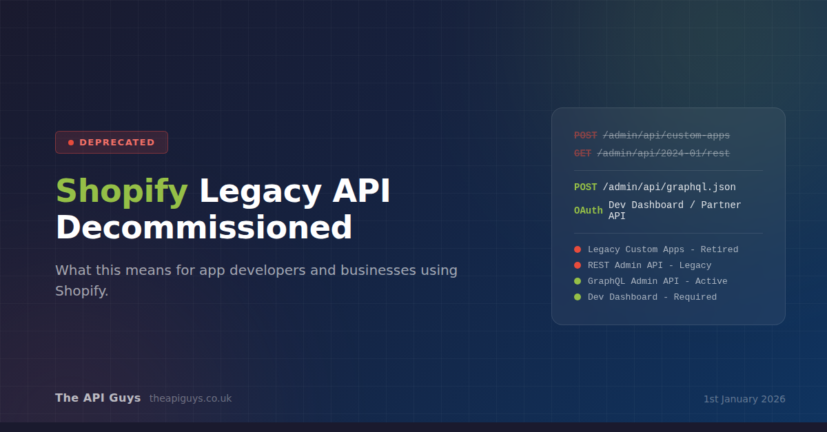Image resolution: width=827 pixels, height=432 pixels.
Task: Click the struck-through GET method label
Action: (x=582, y=154)
